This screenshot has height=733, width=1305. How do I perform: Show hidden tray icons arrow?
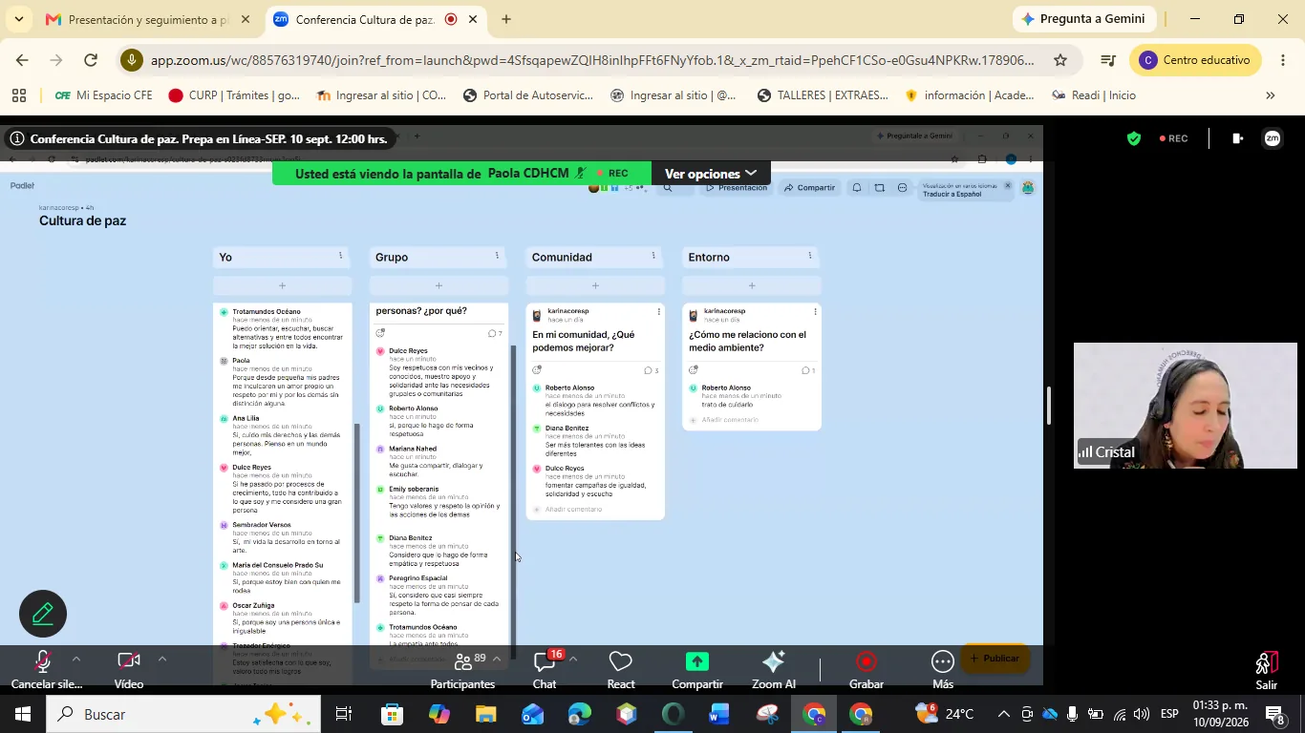1003,714
